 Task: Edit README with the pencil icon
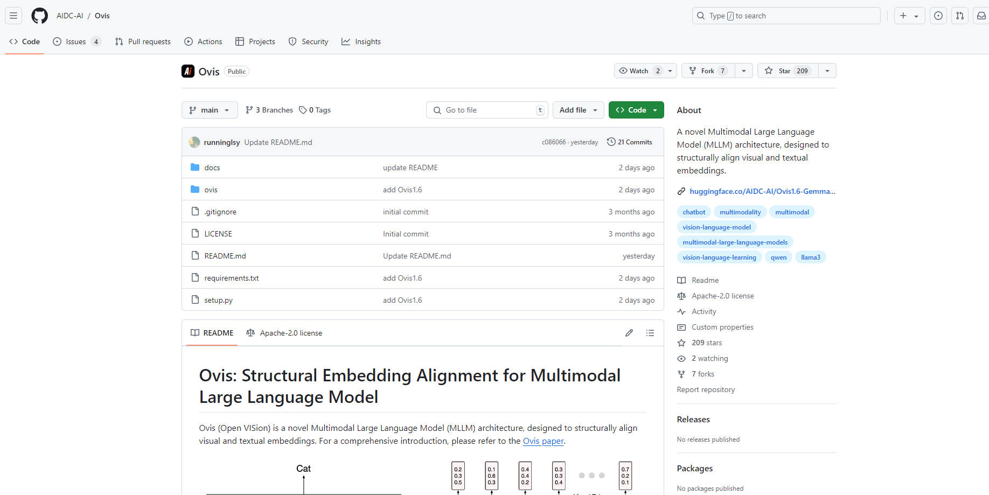(629, 333)
